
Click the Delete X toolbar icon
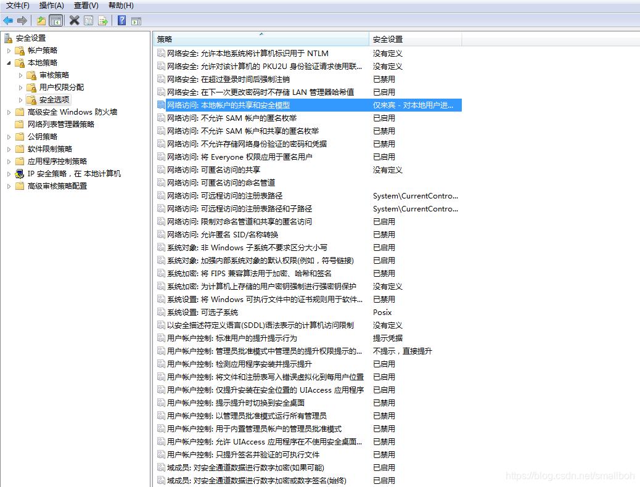[74, 20]
